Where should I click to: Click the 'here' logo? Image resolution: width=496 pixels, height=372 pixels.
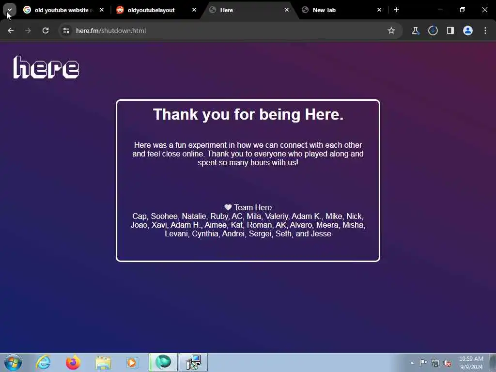tap(46, 67)
